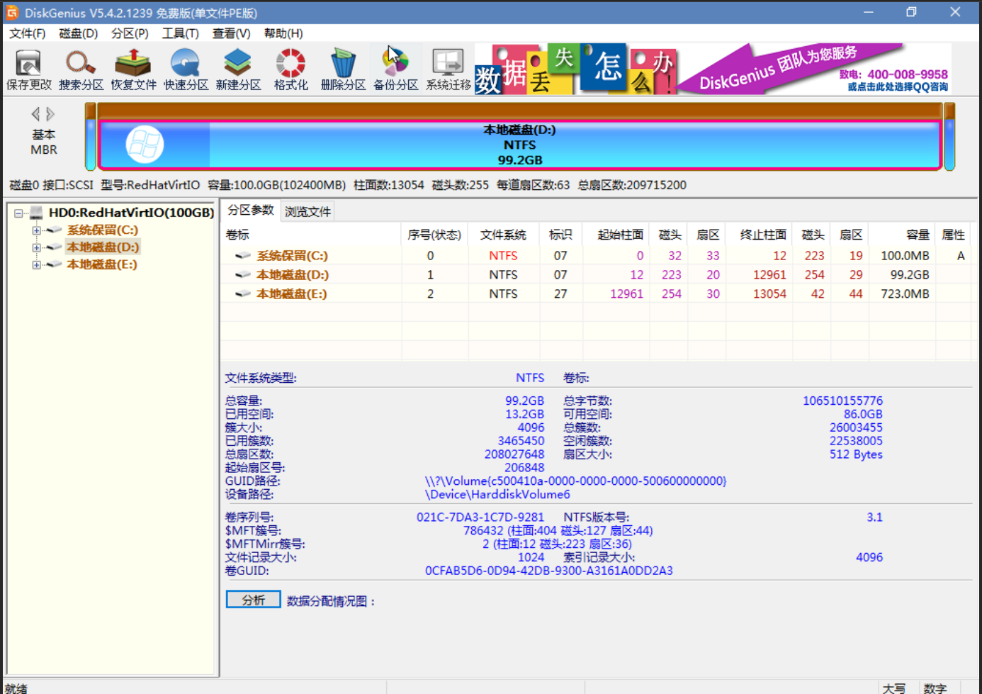This screenshot has height=694, width=982.
Task: Switch to the 分区参数 tab
Action: point(251,211)
